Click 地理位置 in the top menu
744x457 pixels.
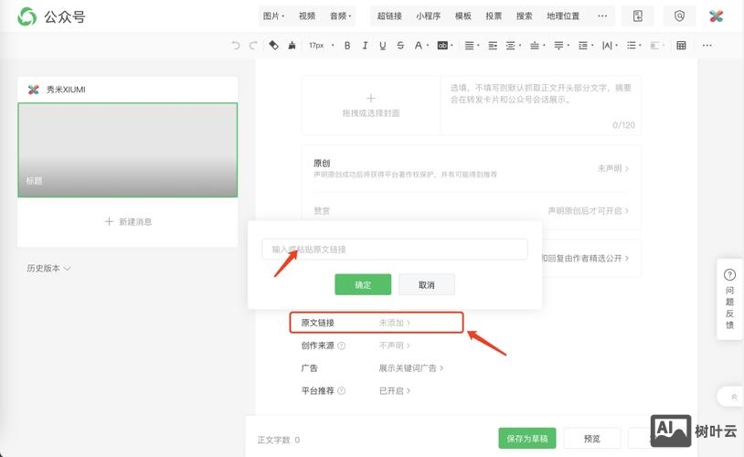point(563,16)
